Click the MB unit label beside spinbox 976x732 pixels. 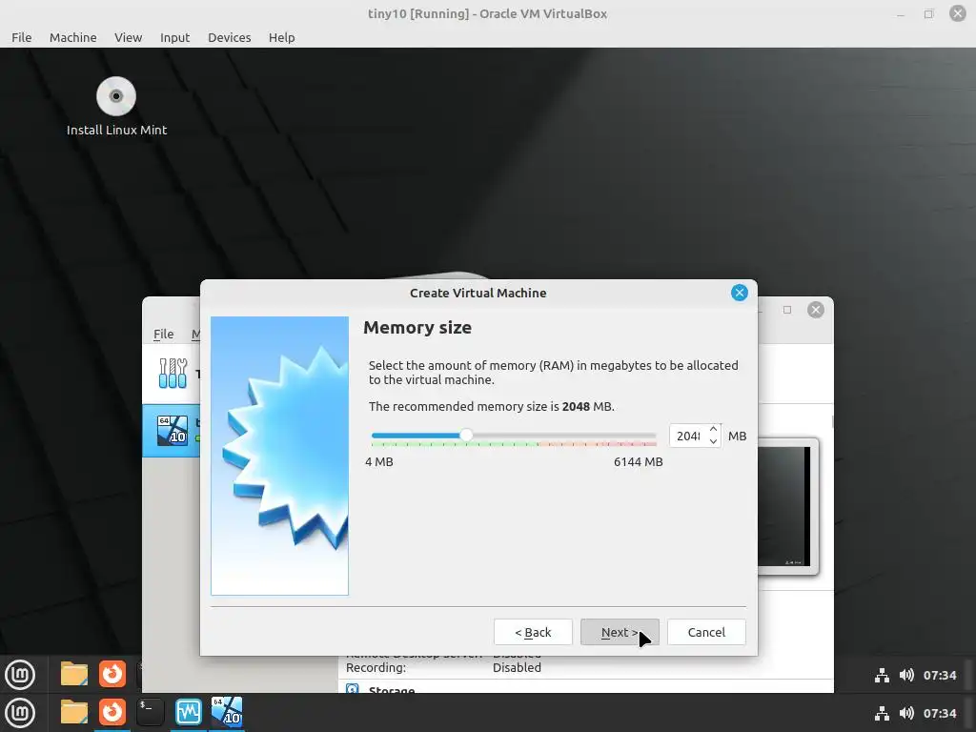tap(737, 437)
